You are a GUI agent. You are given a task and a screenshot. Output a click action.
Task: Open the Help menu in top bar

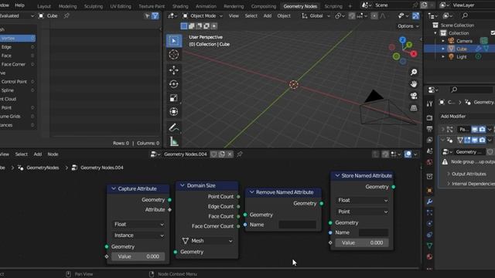(19, 5)
